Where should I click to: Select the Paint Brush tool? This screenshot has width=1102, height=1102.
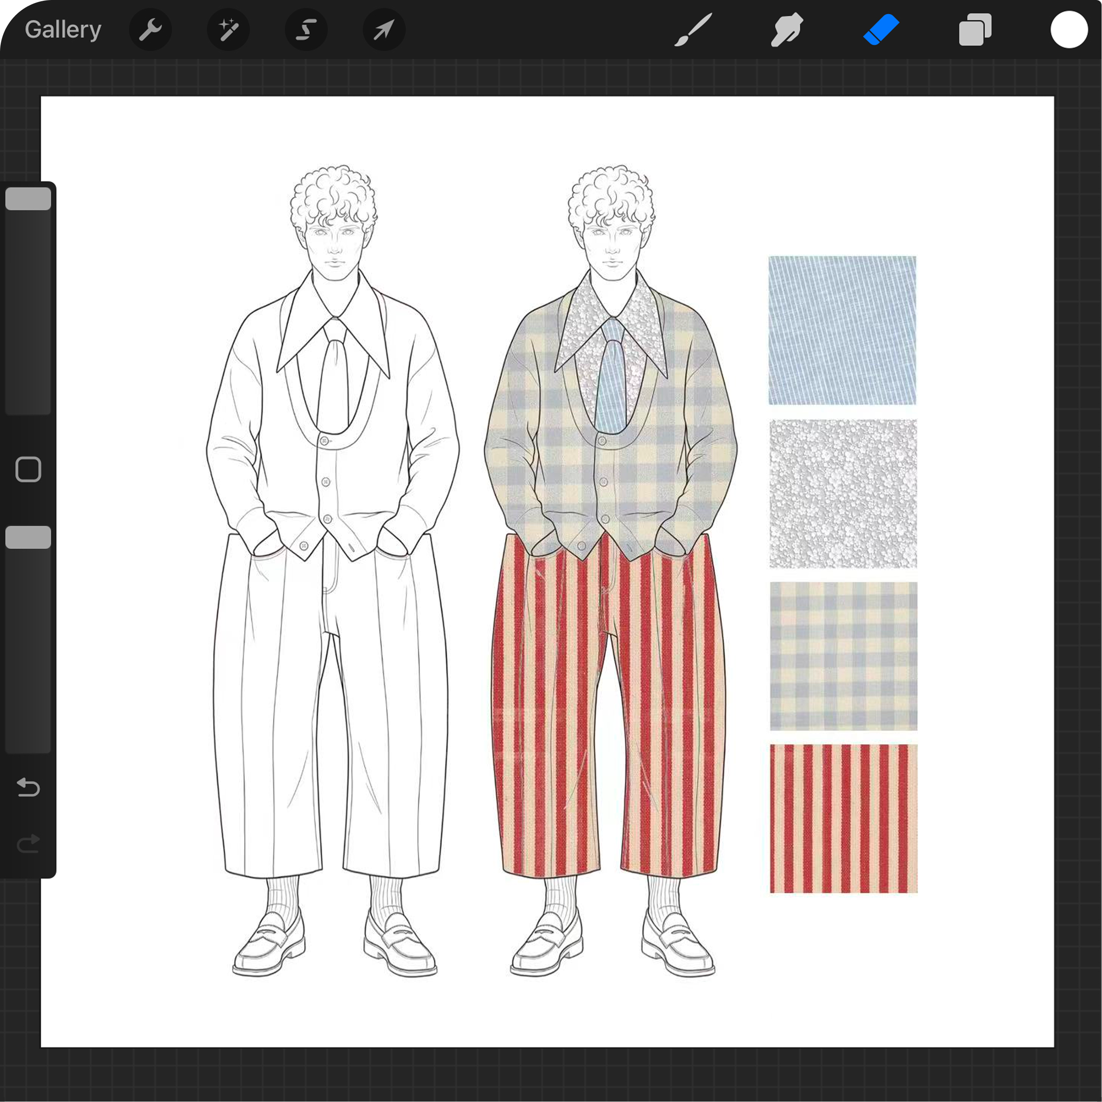[x=693, y=30]
